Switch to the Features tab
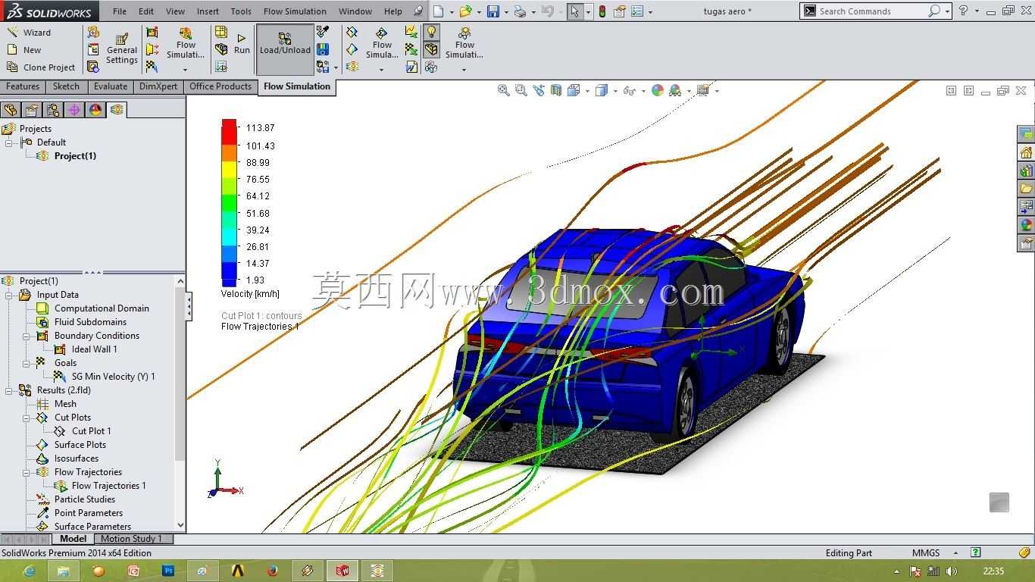1035x582 pixels. [23, 86]
